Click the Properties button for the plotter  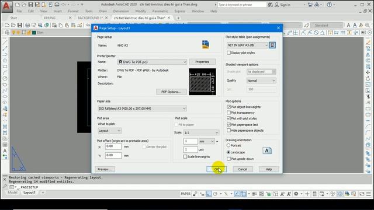pos(202,62)
